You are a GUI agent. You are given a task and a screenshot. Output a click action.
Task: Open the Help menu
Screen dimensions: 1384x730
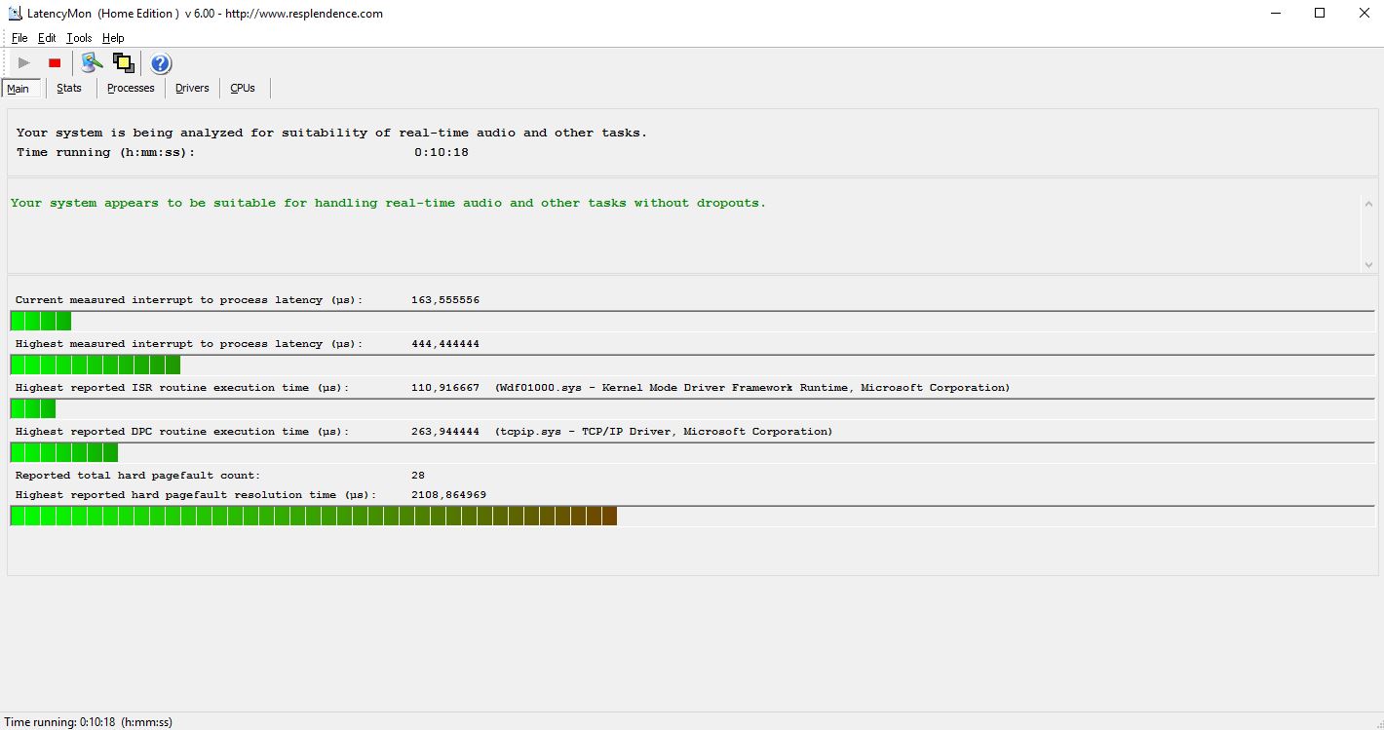(x=113, y=38)
